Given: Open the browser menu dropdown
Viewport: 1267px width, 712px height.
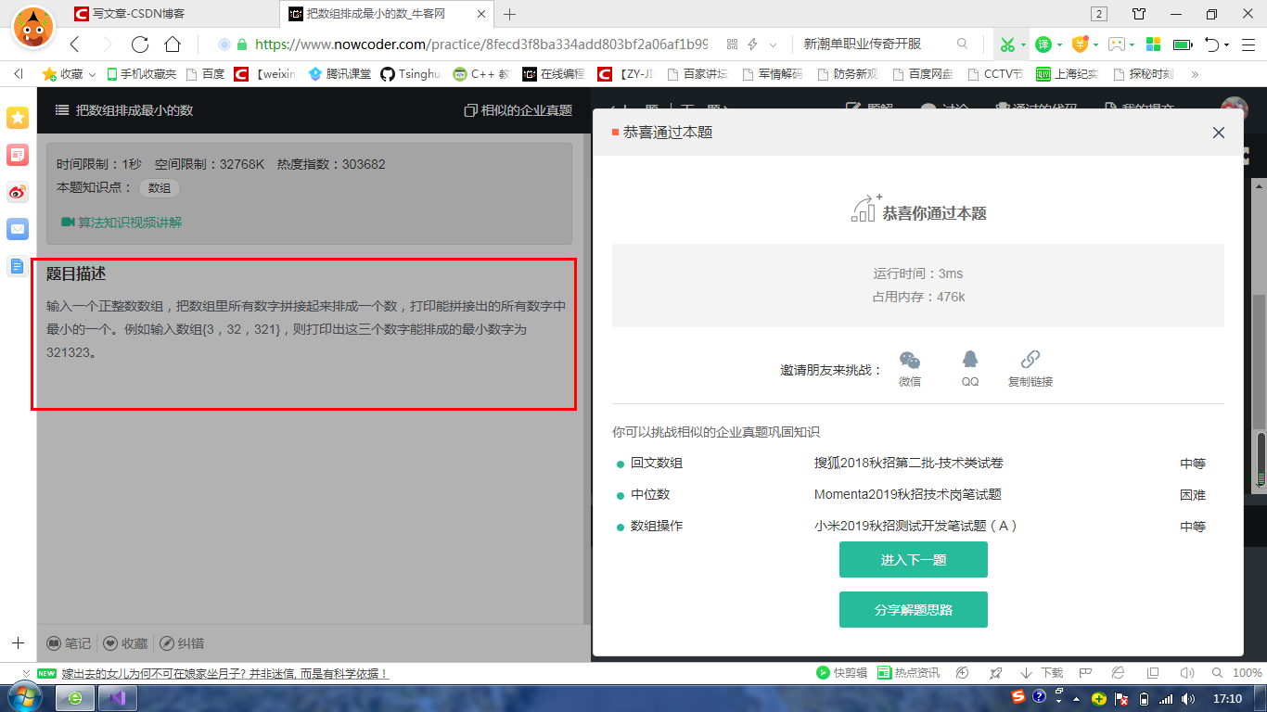Looking at the screenshot, I should 1248,44.
